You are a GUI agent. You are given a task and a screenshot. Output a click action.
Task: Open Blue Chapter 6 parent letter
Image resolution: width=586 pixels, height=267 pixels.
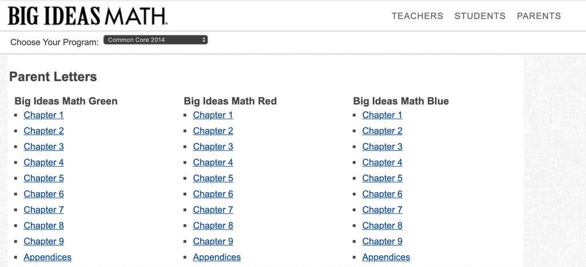[x=382, y=194]
